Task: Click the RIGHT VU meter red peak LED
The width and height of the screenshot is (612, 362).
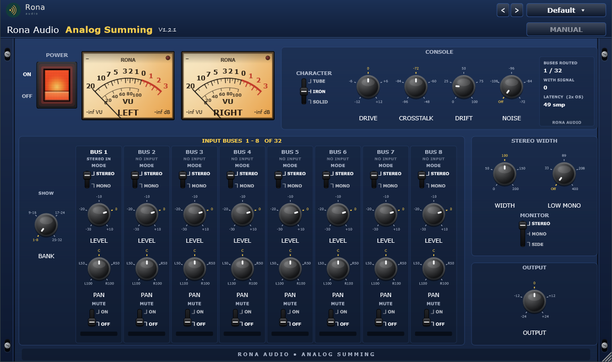Action: point(268,58)
